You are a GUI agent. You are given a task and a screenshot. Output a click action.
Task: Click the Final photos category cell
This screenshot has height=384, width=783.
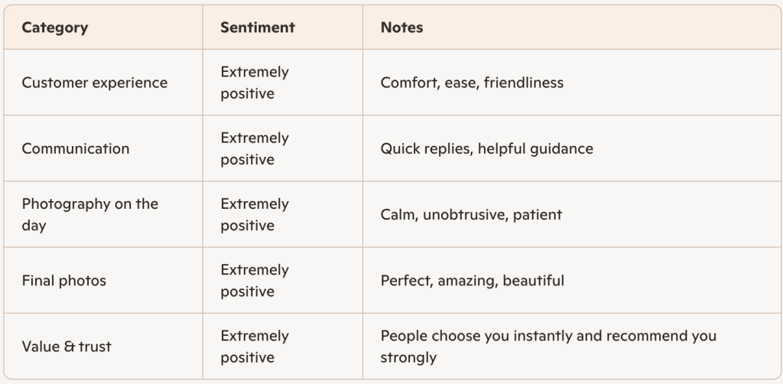coord(64,281)
